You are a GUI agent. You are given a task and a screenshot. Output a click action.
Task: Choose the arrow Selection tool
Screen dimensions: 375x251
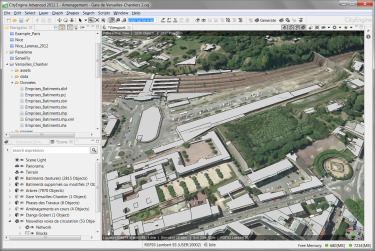click(80, 20)
